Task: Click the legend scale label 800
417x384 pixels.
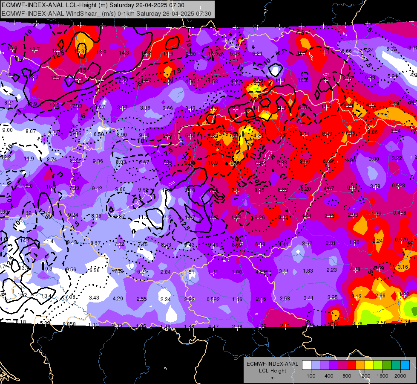Action: (x=347, y=376)
